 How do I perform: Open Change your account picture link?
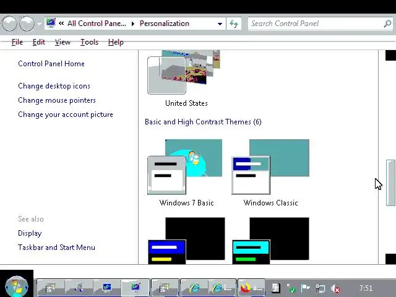66,114
